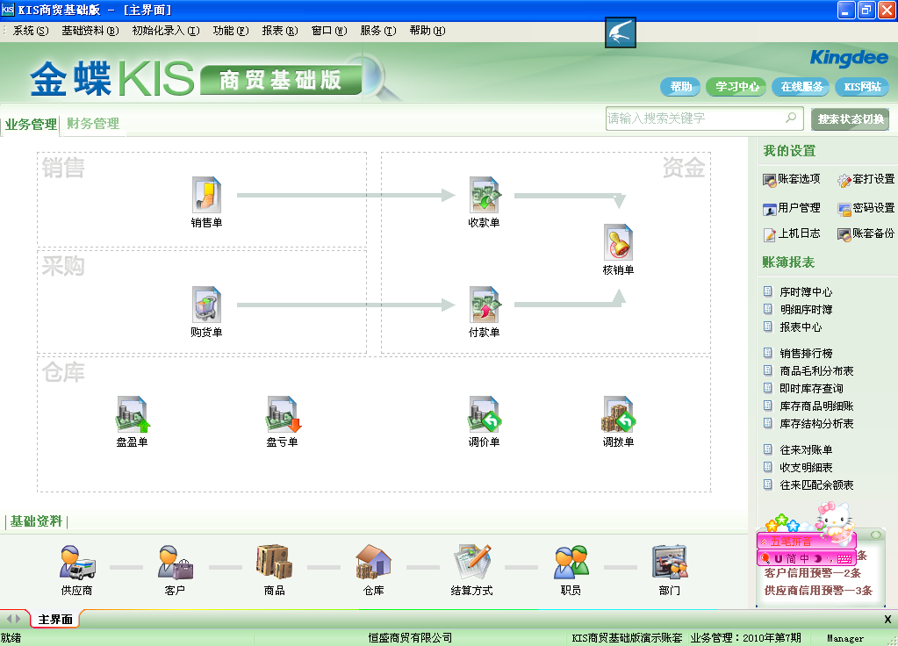
Task: Click the 在线服务 button
Action: click(801, 87)
